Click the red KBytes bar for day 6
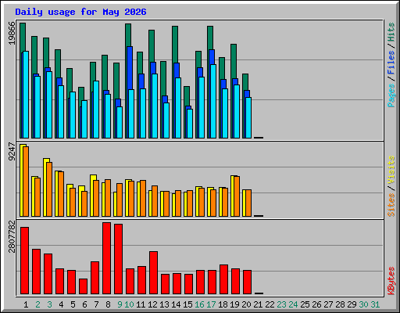The image size is (400, 313). tap(83, 286)
